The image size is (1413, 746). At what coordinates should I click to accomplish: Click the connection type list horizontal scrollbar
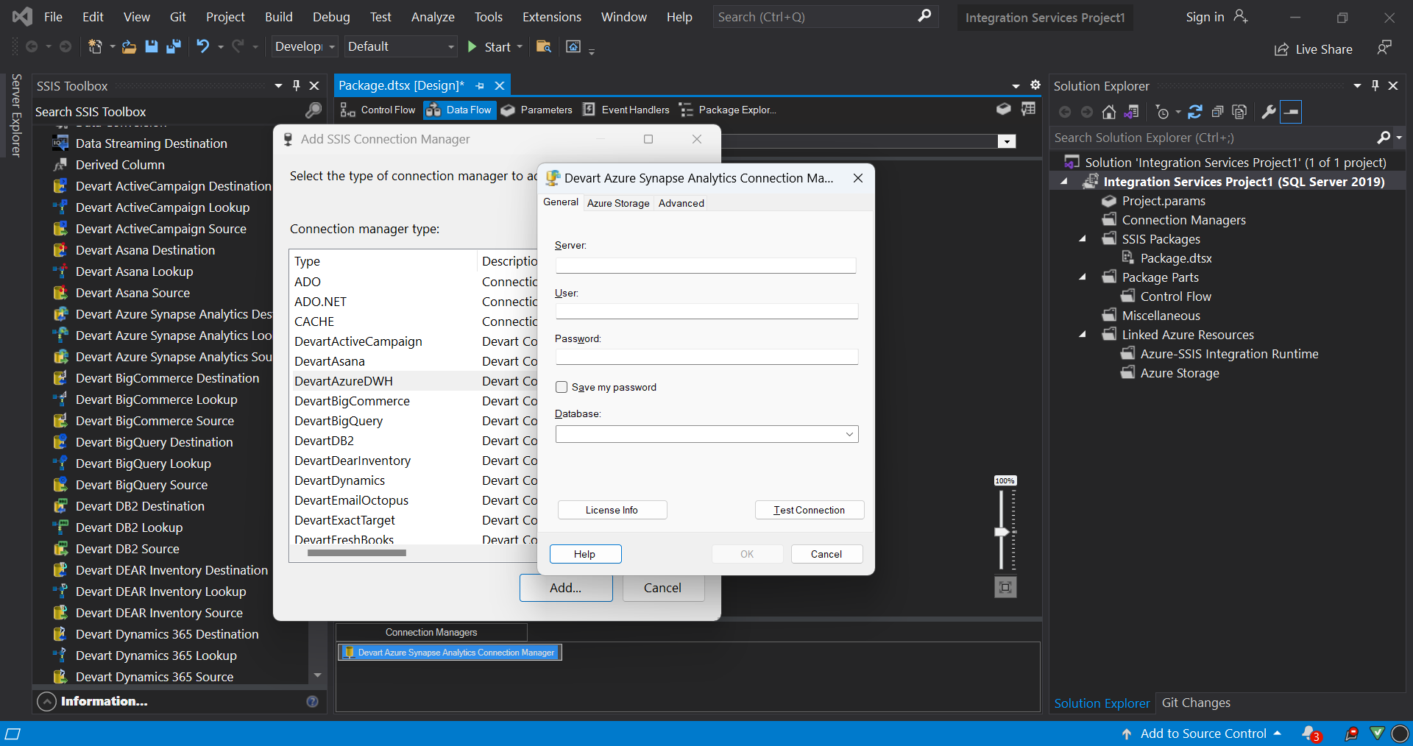(x=356, y=553)
